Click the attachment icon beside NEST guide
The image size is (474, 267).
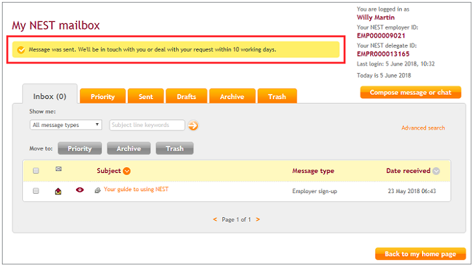tap(97, 190)
